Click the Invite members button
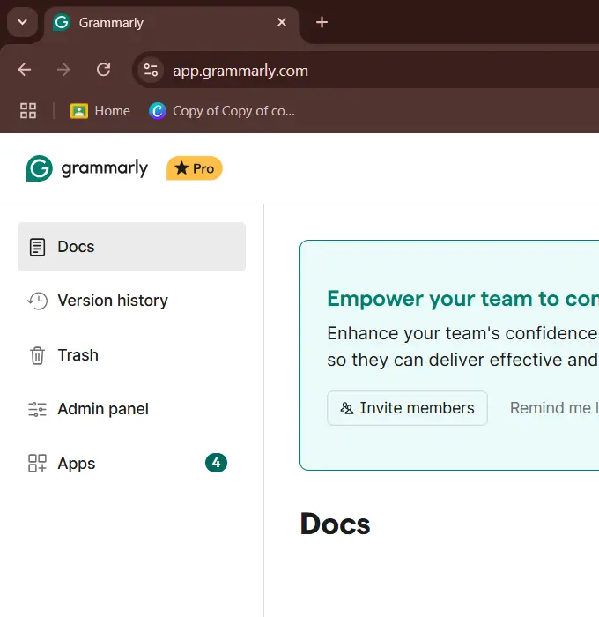This screenshot has width=599, height=617. click(408, 408)
